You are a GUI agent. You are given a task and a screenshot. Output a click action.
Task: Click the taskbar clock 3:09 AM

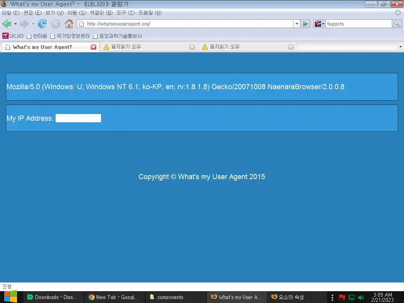click(382, 297)
